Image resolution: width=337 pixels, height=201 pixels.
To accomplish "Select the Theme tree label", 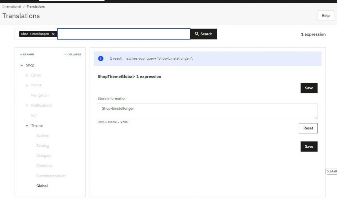I will click(37, 125).
